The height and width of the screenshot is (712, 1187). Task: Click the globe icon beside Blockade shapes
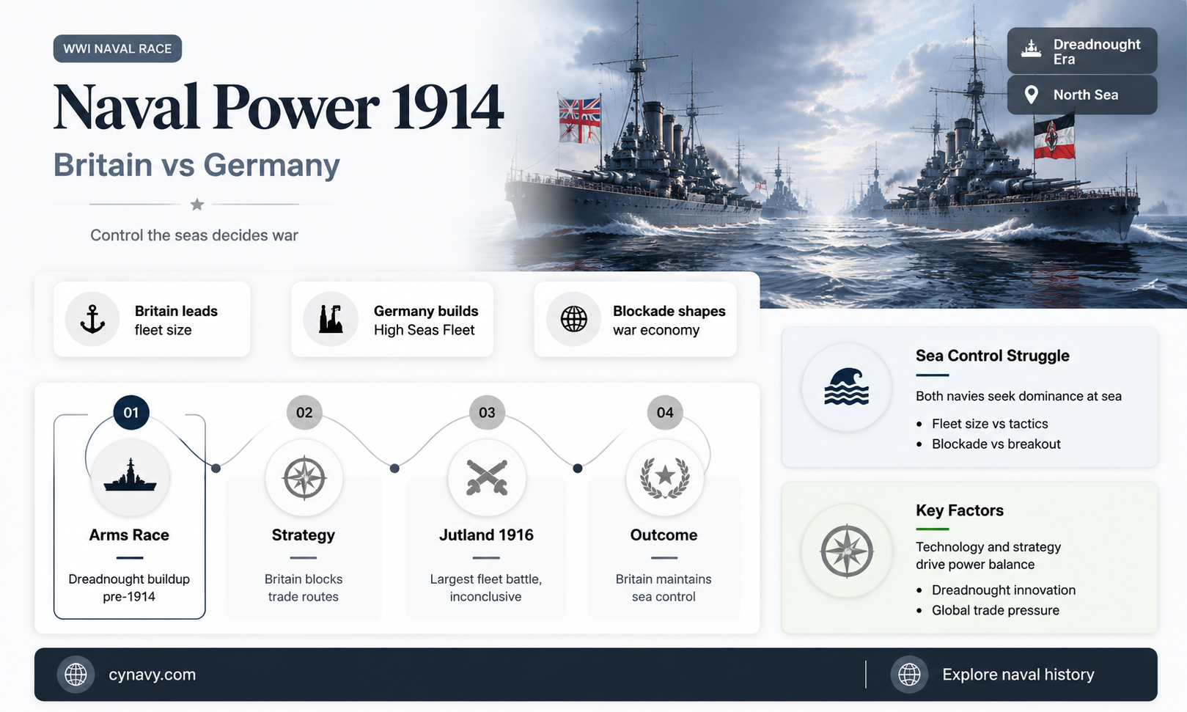pyautogui.click(x=574, y=319)
